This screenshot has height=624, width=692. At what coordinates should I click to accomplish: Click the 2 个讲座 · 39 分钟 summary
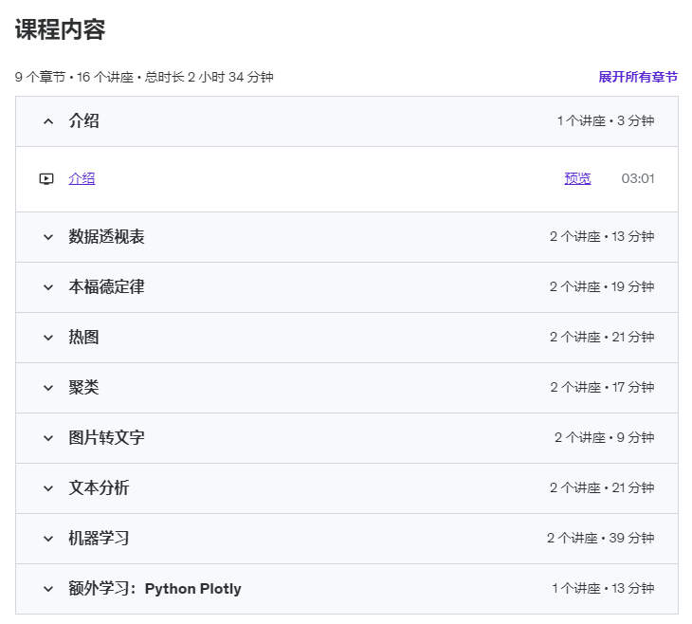(x=601, y=539)
